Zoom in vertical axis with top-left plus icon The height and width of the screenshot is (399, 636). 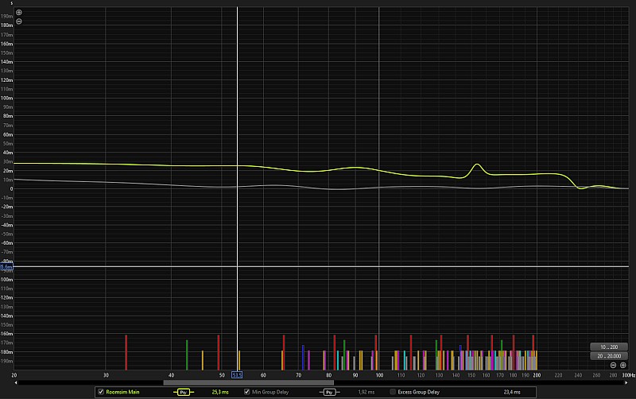tap(18, 12)
